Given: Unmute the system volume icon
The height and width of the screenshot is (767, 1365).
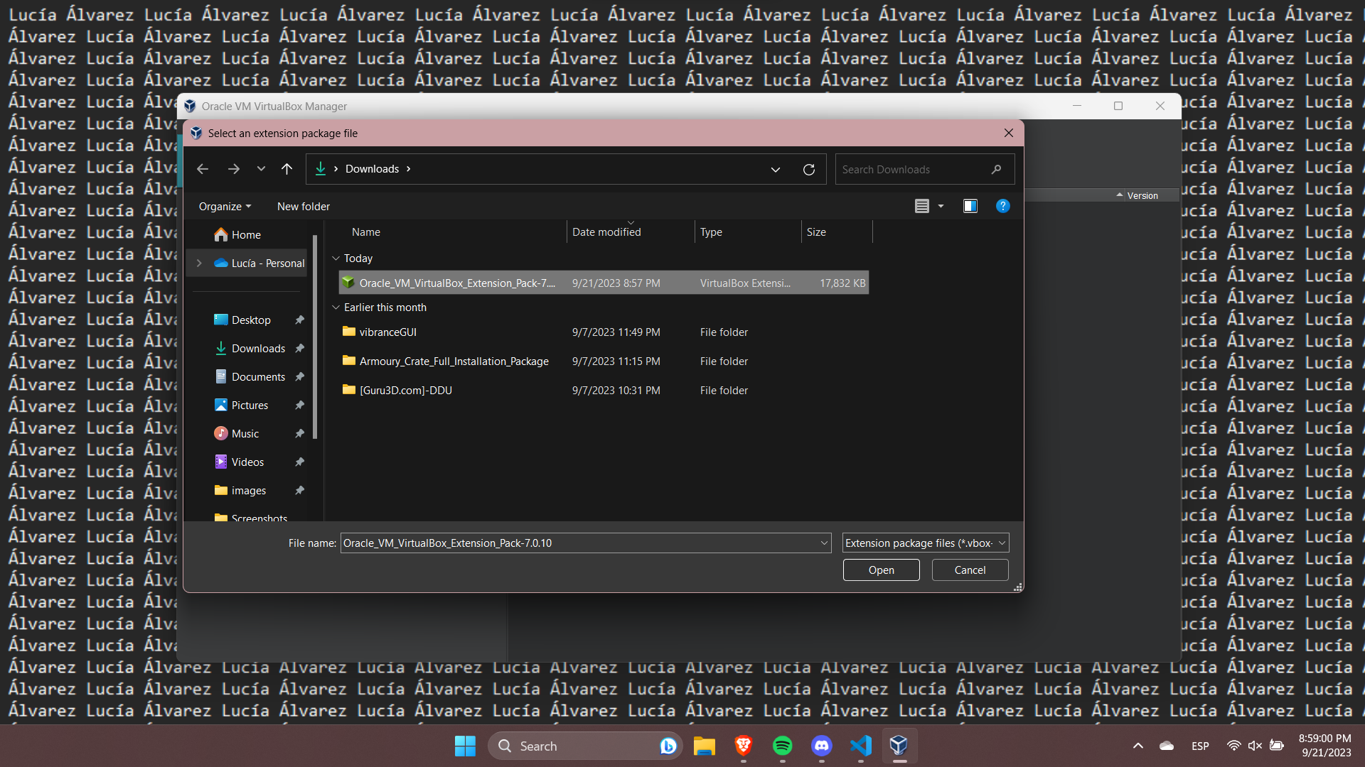Looking at the screenshot, I should point(1254,746).
